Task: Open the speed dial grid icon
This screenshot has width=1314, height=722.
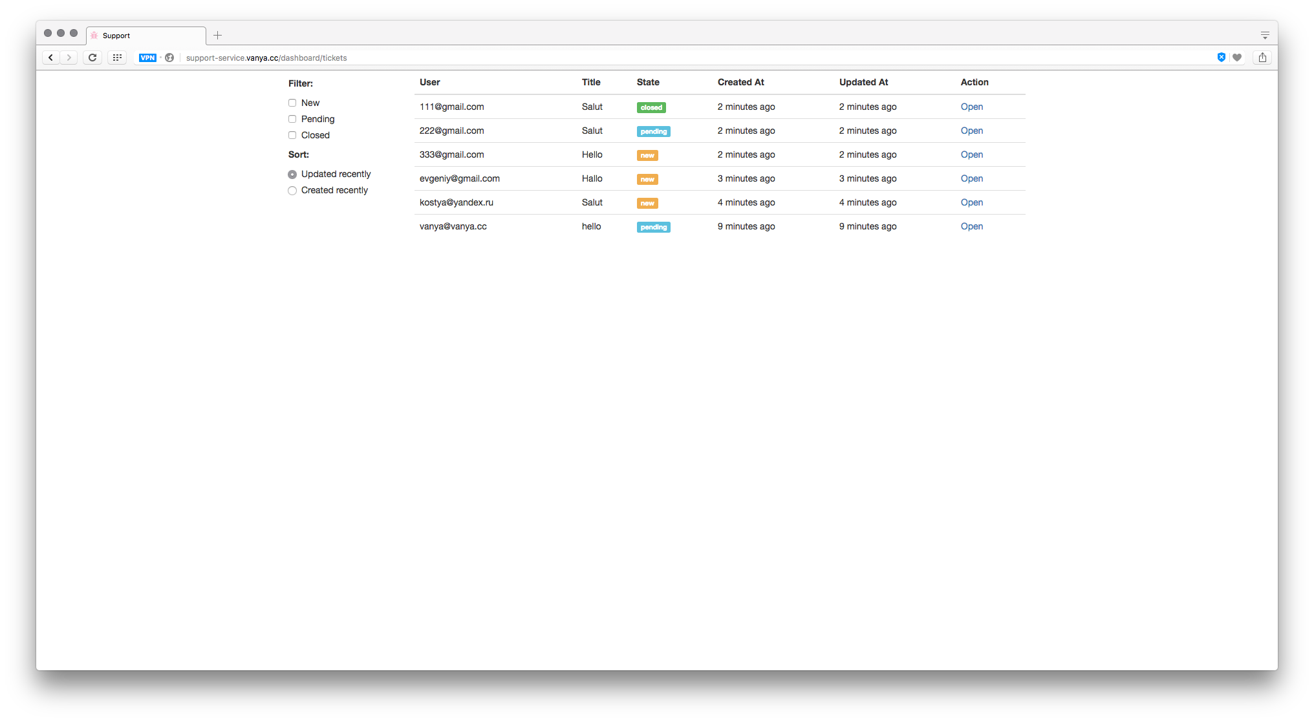Action: tap(117, 58)
